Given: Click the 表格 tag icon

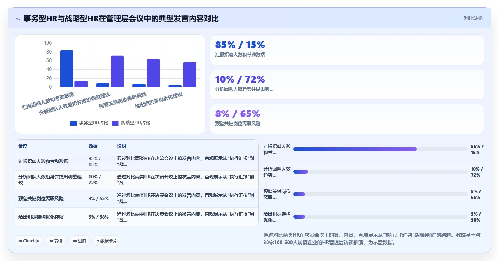Looking at the screenshot, I should coord(51,241).
